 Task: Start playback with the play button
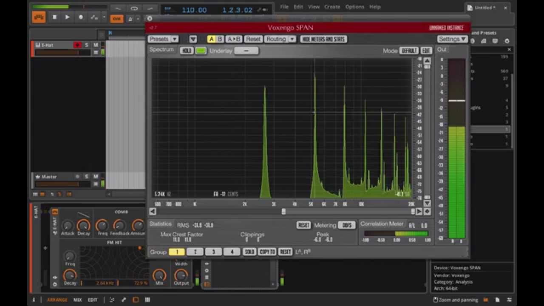click(x=67, y=17)
